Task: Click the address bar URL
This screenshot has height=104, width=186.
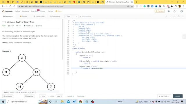Action: point(42,6)
